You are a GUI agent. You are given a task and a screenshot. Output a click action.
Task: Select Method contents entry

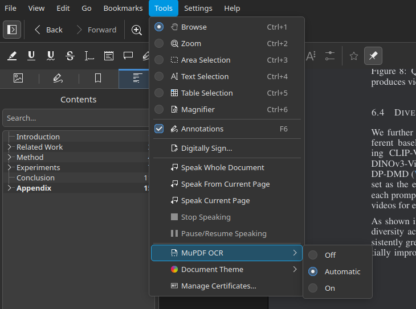click(30, 157)
